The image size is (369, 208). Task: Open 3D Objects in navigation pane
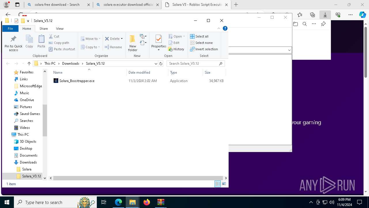click(x=28, y=142)
